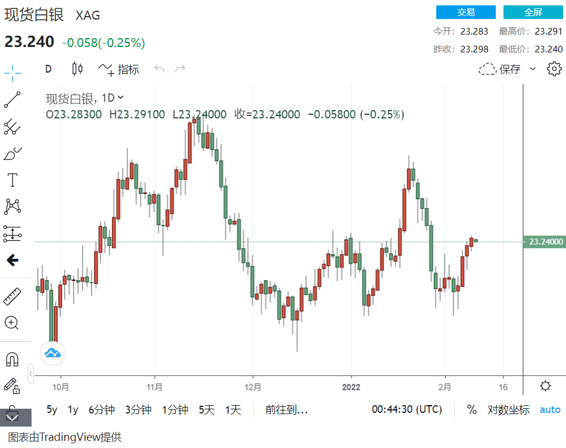Toggle percent scale mode
This screenshot has width=566, height=448.
coord(471,409)
